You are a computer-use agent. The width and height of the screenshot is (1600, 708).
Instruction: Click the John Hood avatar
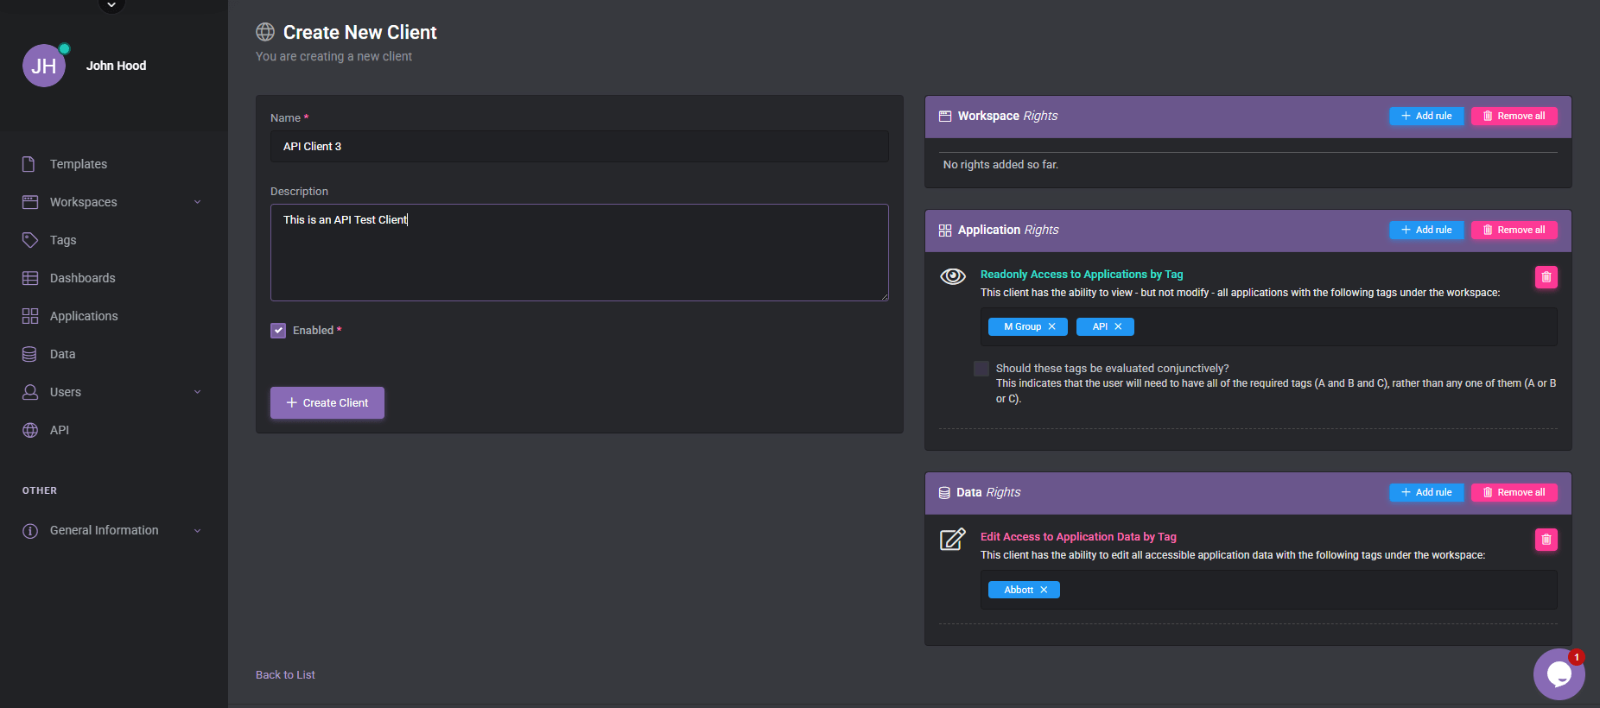click(44, 66)
